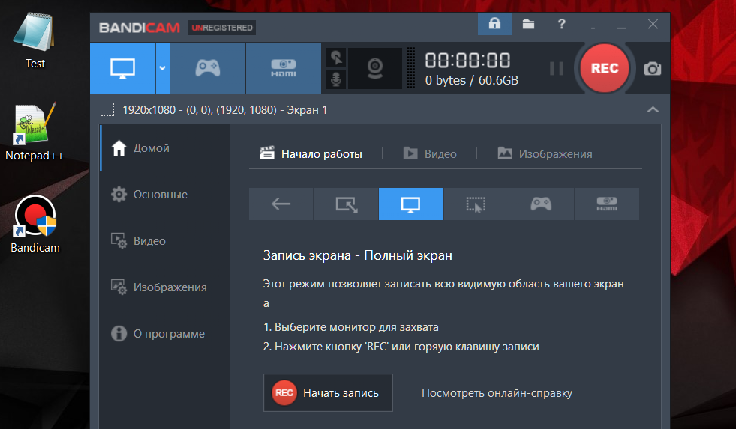Screen dimensions: 736x429
Task: Click the BANDICAM logo
Action: (x=140, y=28)
